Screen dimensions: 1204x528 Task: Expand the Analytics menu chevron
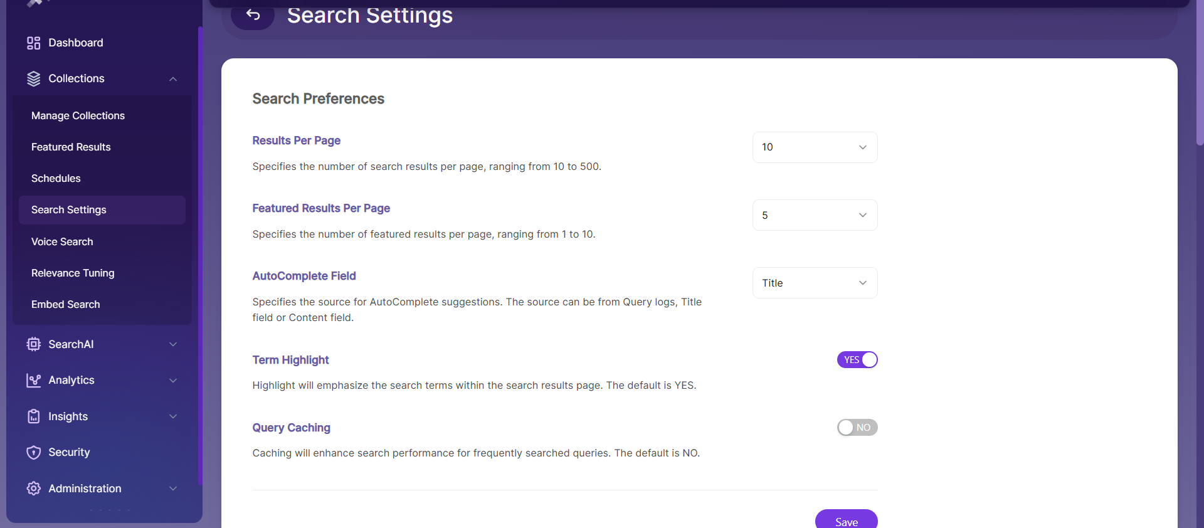pyautogui.click(x=173, y=381)
